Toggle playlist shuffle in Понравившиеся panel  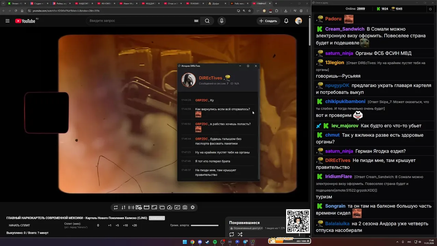240,234
